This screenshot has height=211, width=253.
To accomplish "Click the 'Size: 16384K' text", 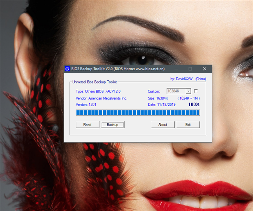I will point(158,98).
